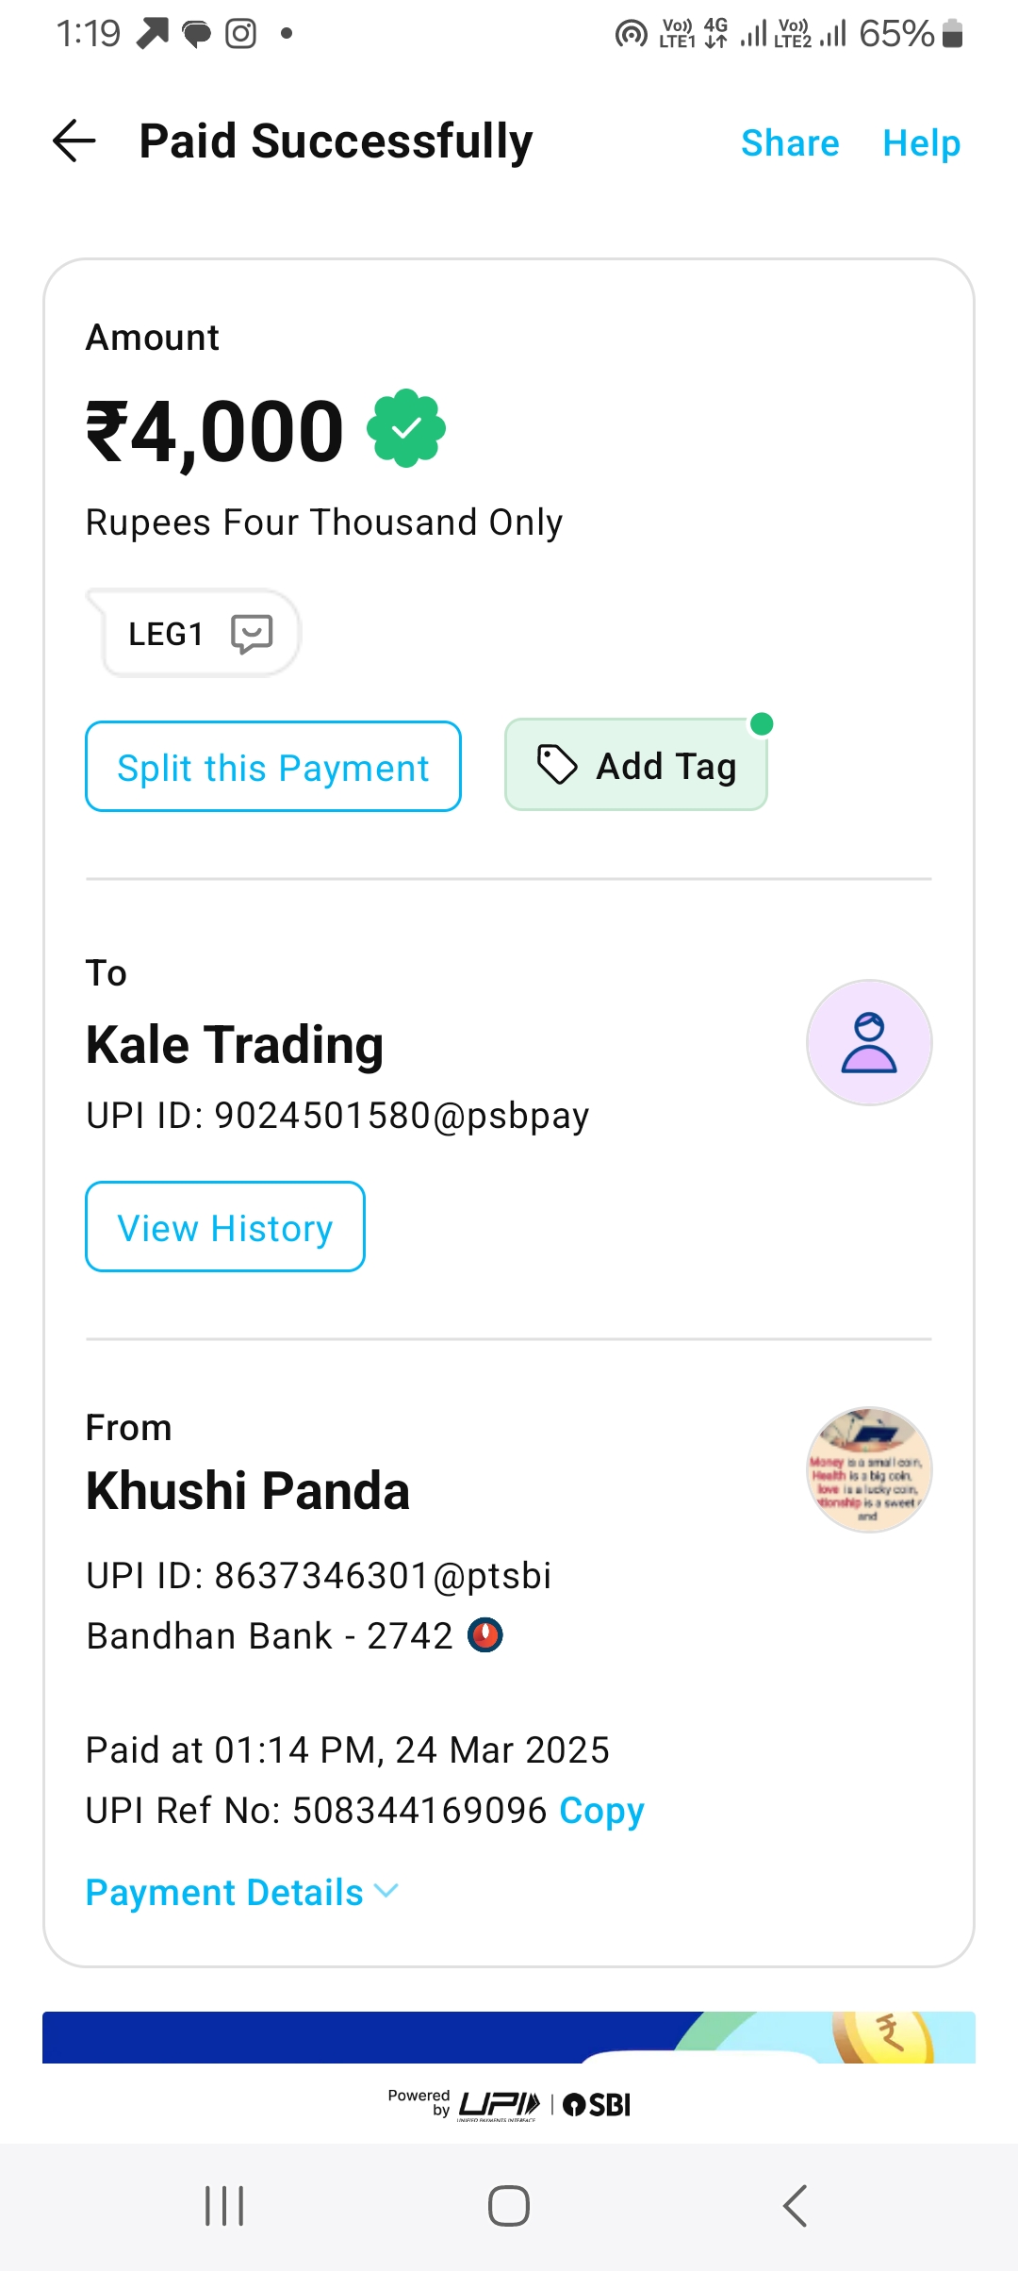Open Help for this payment
The width and height of the screenshot is (1018, 2271).
pos(921,143)
